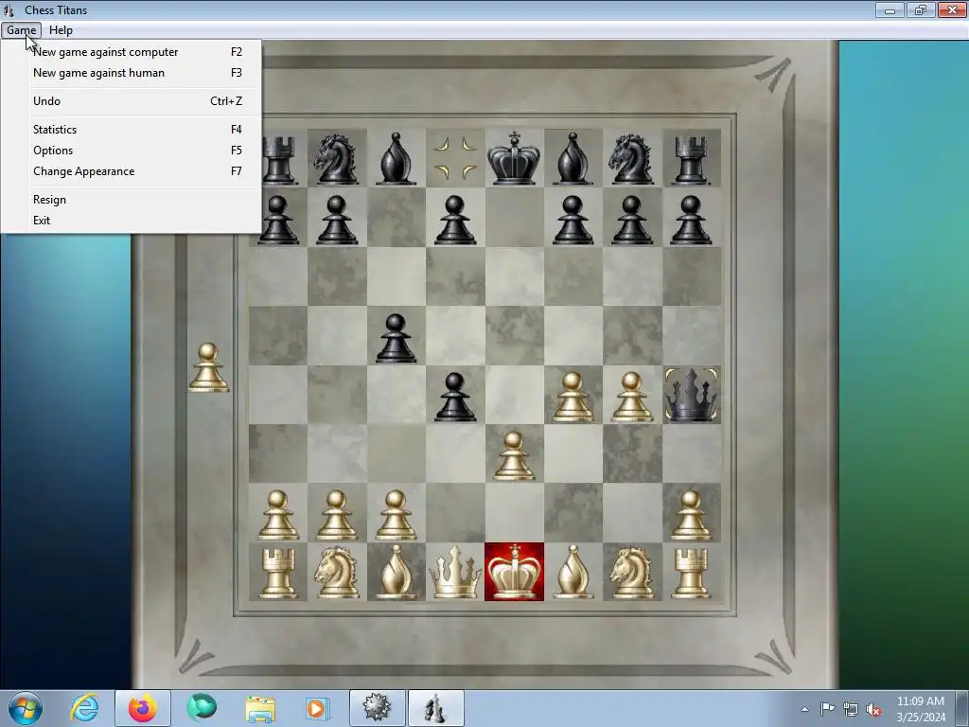Image resolution: width=969 pixels, height=727 pixels.
Task: Select the white rook on h1
Action: coord(691,573)
